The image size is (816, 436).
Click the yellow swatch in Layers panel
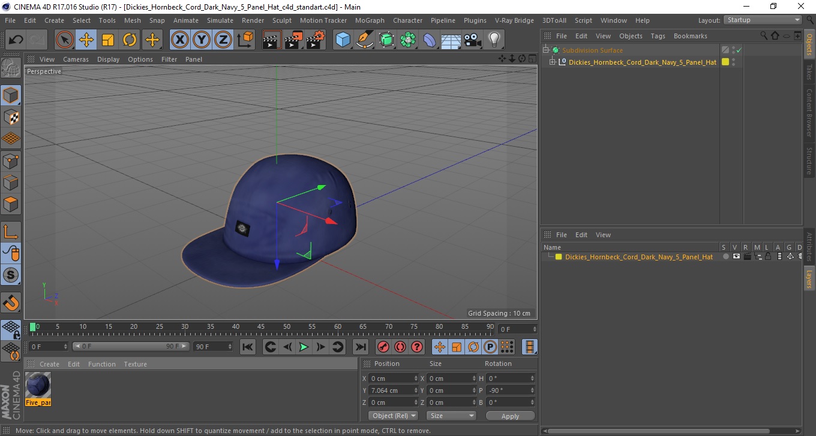coord(559,257)
